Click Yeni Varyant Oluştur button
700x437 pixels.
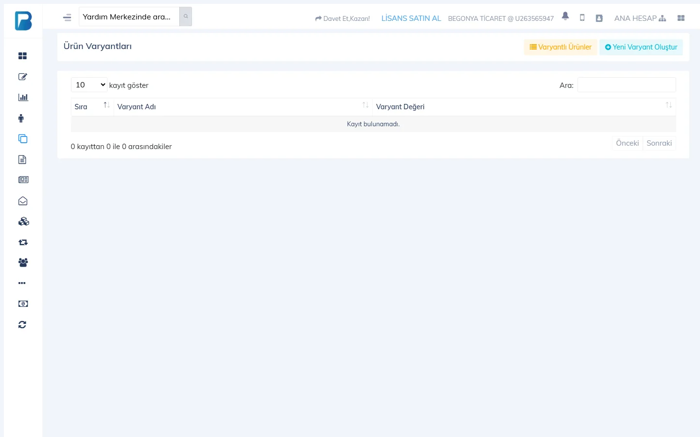click(x=641, y=47)
